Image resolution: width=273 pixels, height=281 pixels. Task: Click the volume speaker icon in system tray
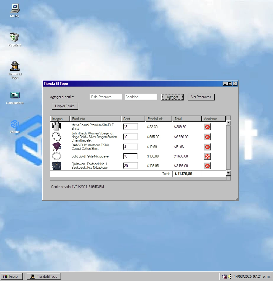click(230, 277)
